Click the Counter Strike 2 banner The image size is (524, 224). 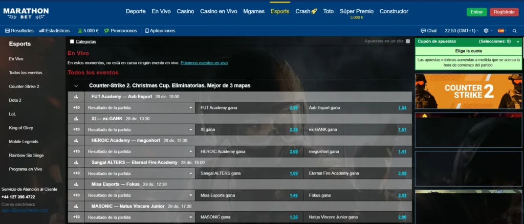click(x=469, y=92)
